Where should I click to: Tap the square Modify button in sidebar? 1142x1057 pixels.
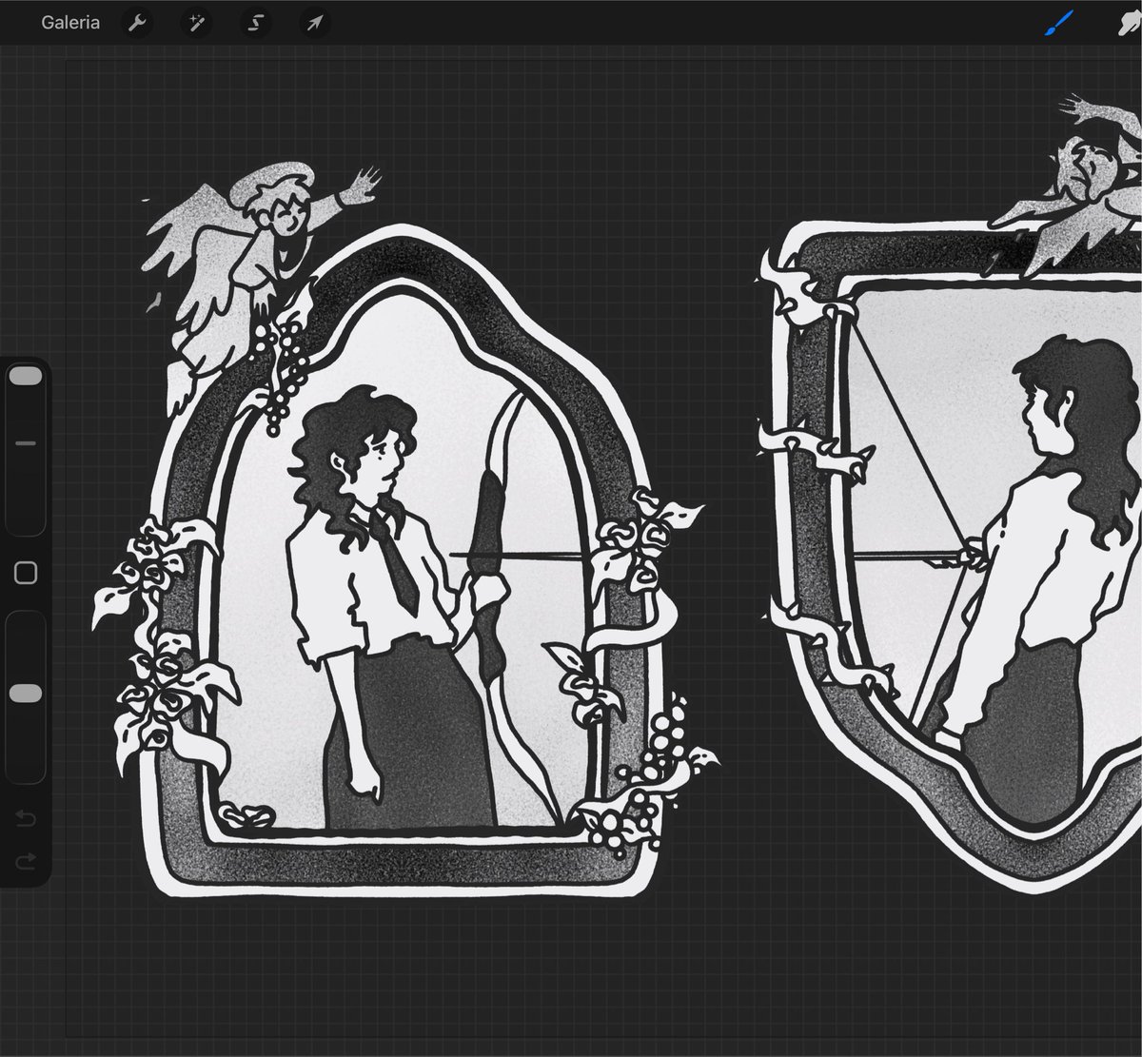pyautogui.click(x=26, y=573)
